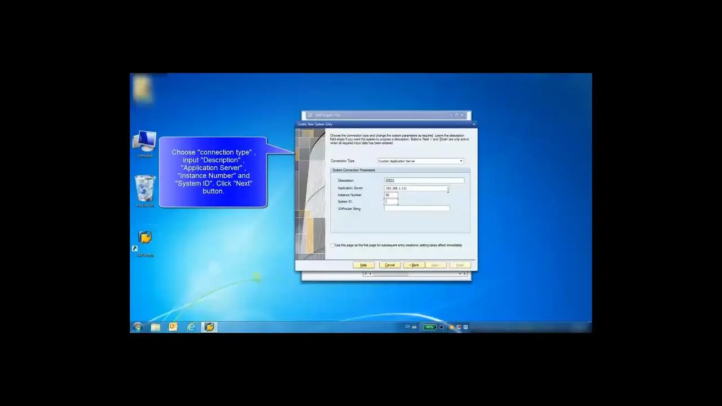Click the Cancel button

(389, 265)
